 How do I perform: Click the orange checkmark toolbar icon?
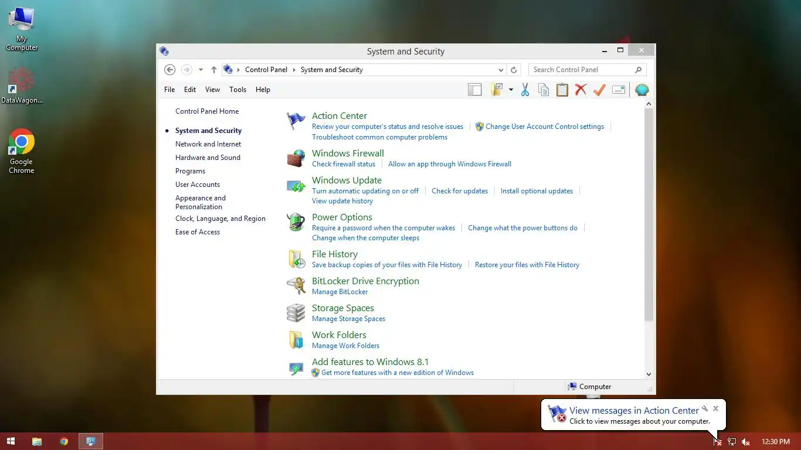tap(599, 90)
